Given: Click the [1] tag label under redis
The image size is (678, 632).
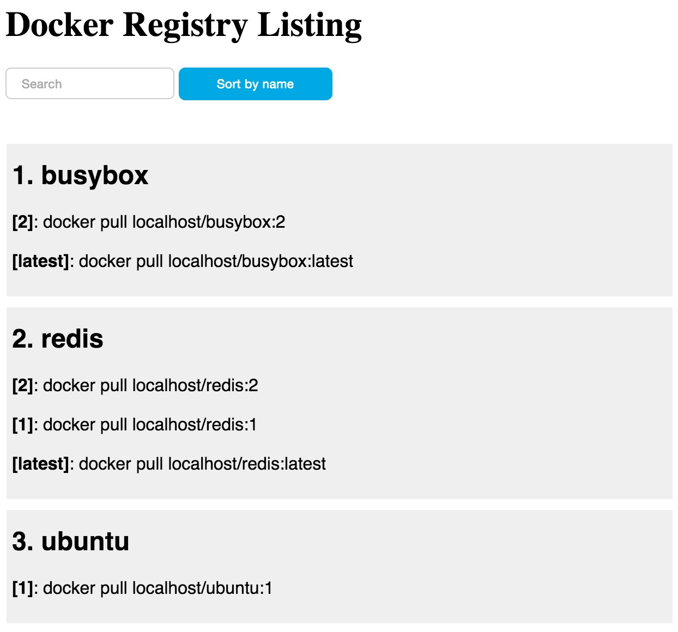Looking at the screenshot, I should pyautogui.click(x=22, y=425).
